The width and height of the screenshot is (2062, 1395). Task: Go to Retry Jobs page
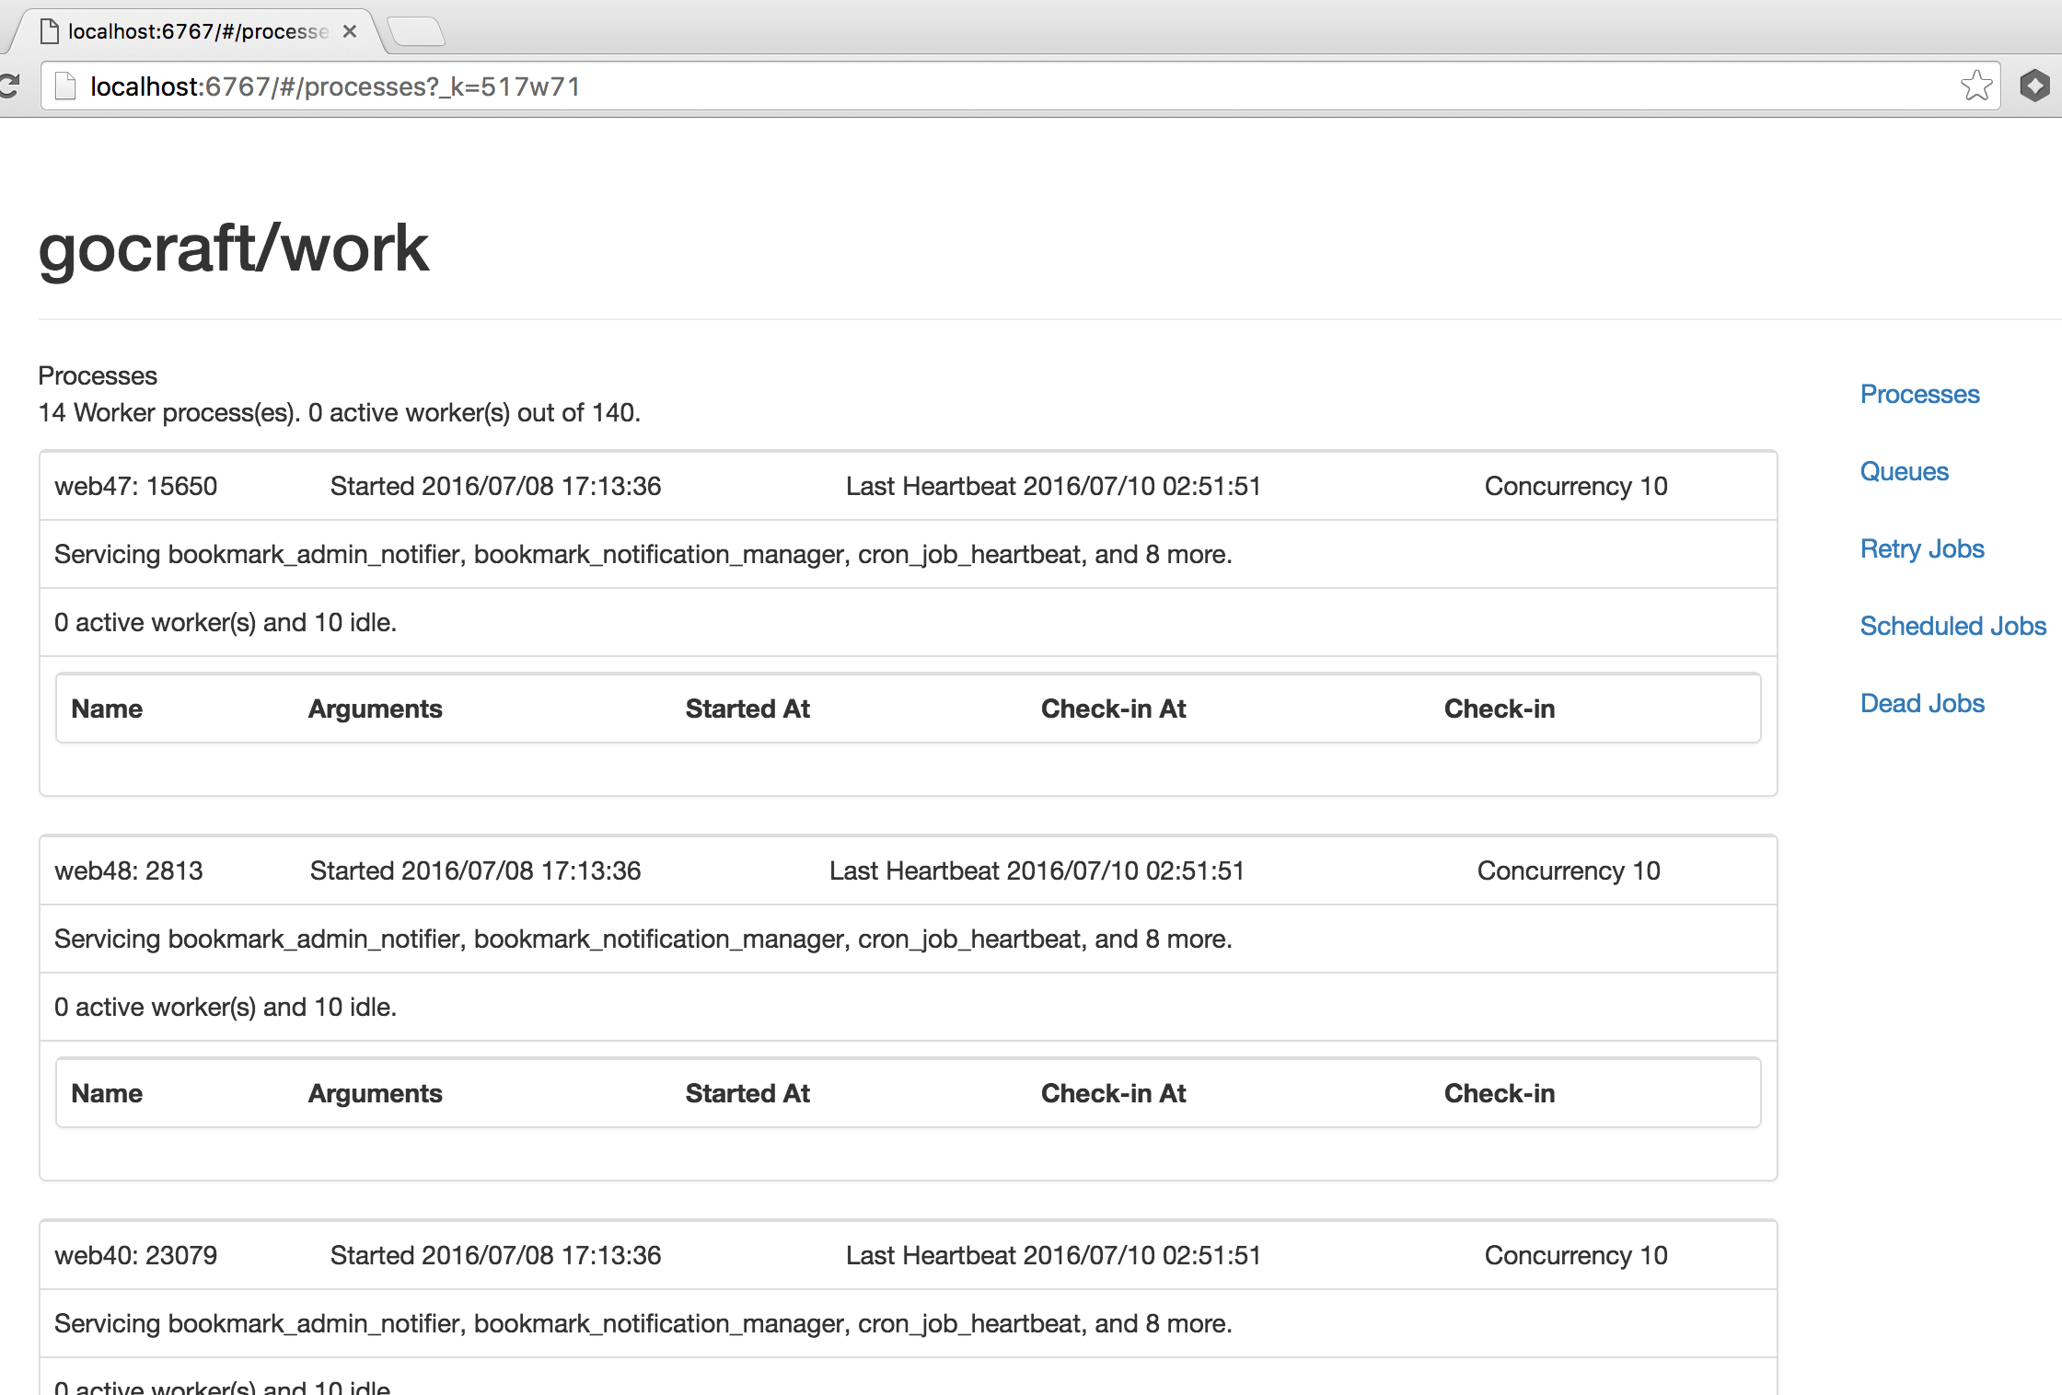coord(1921,548)
